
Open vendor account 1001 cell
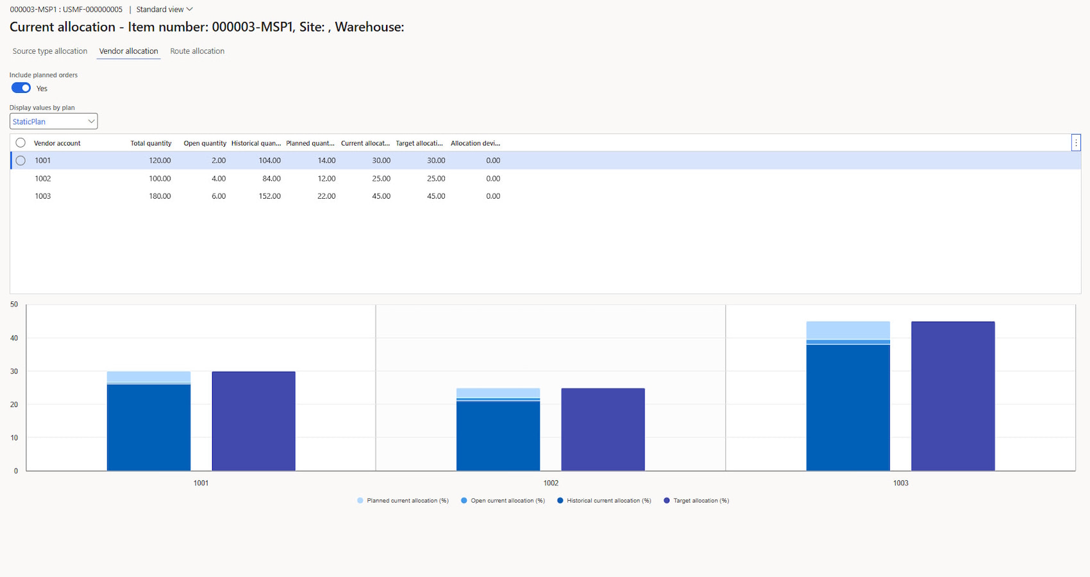(x=43, y=161)
